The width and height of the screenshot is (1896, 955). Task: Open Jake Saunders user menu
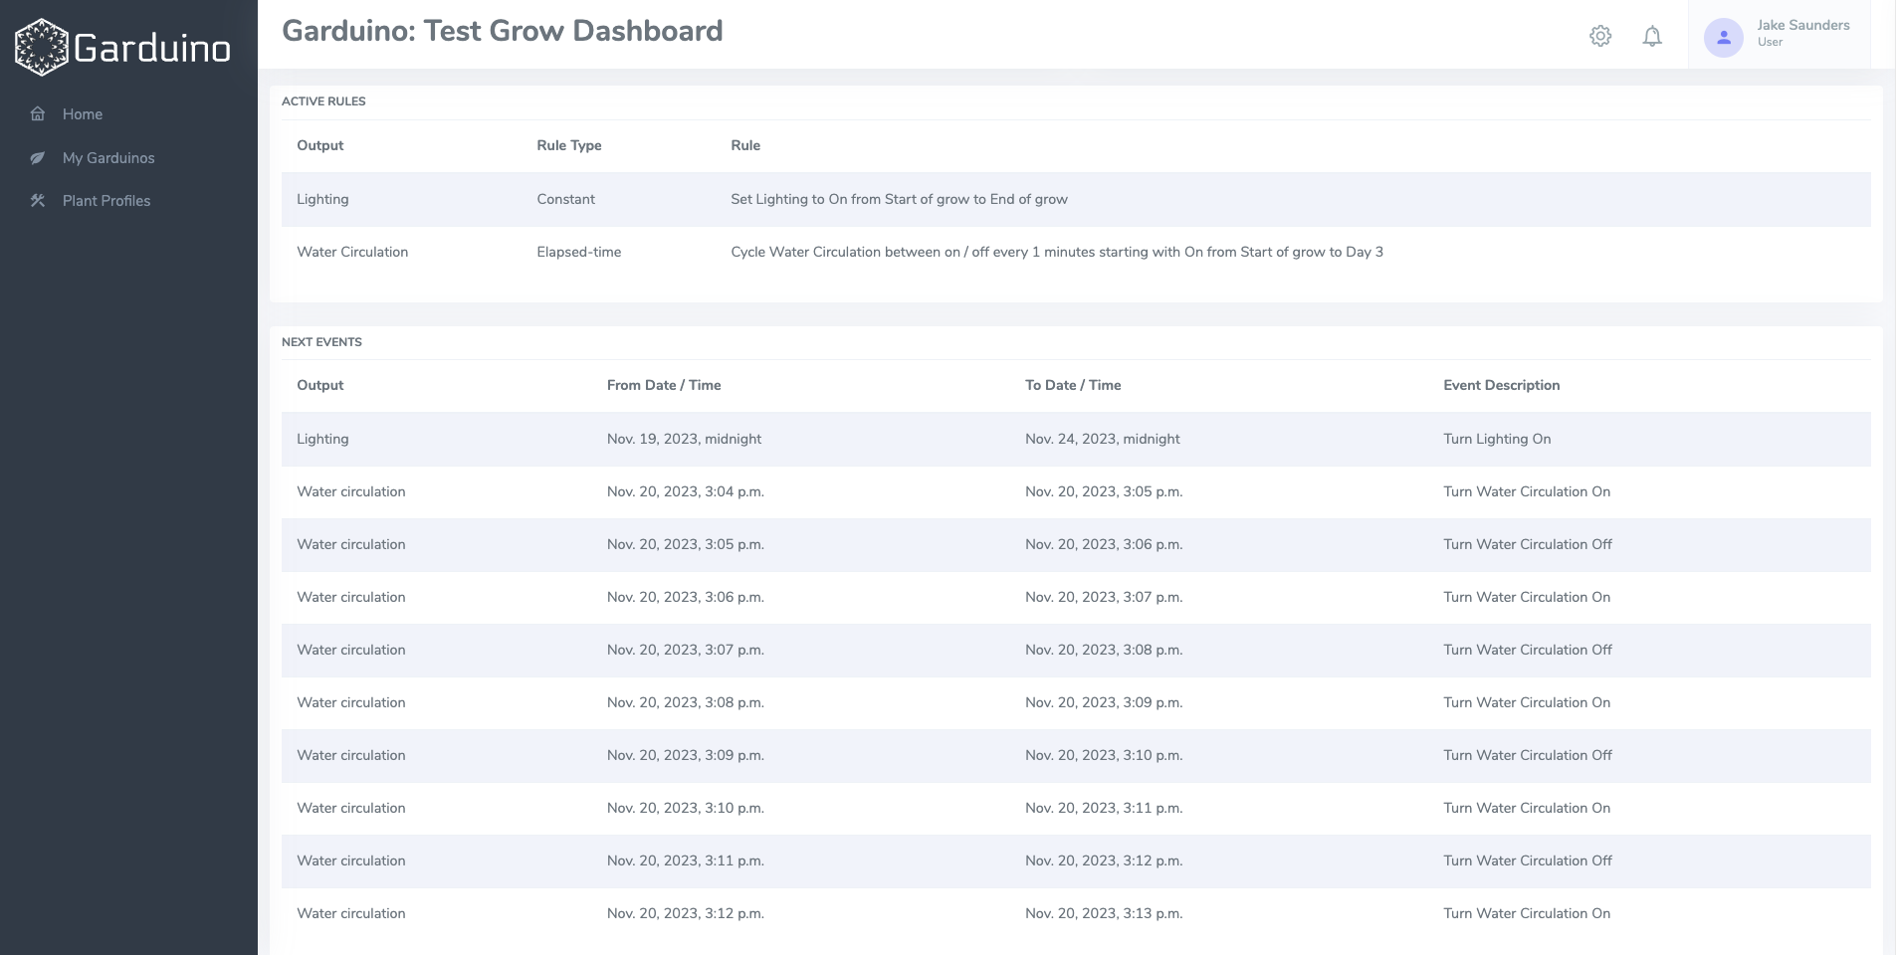pos(1801,26)
